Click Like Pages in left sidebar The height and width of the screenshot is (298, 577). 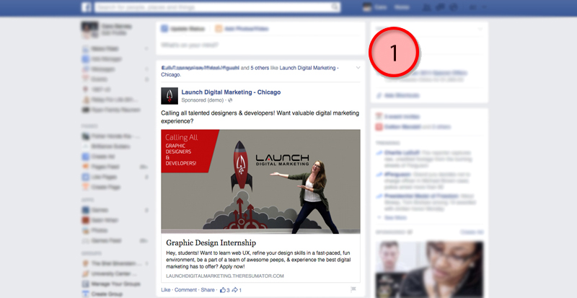104,178
